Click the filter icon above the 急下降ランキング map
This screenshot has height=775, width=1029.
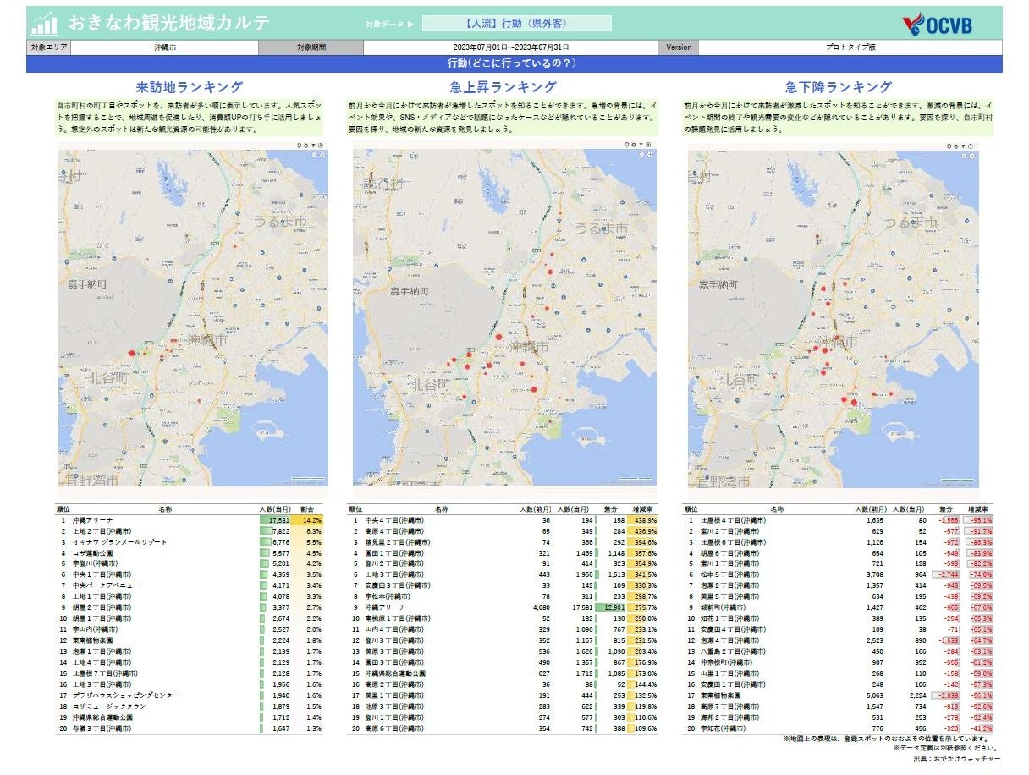coord(965,145)
